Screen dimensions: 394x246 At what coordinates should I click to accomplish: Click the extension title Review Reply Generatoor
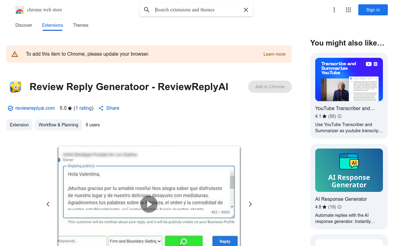click(129, 87)
